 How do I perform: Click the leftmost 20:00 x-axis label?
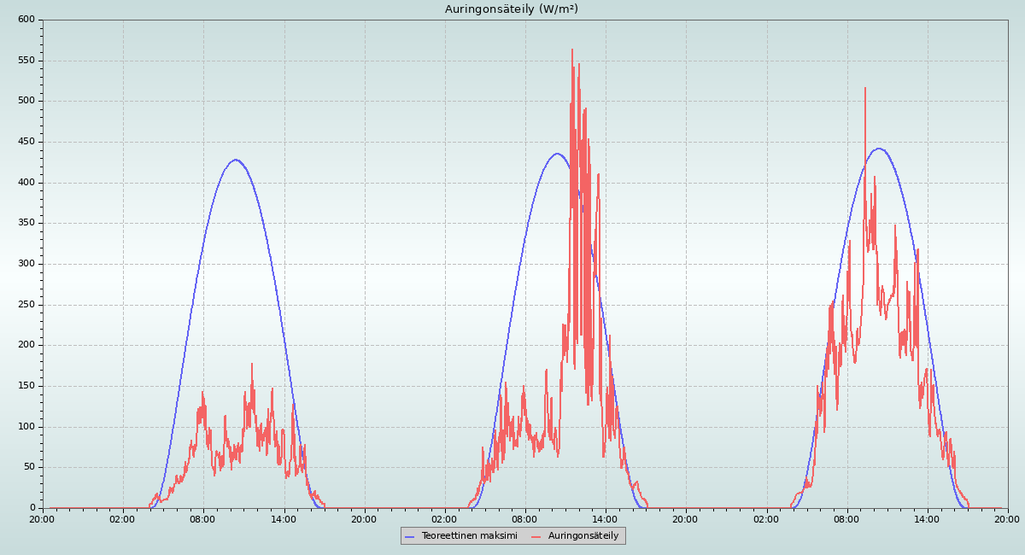coord(43,518)
